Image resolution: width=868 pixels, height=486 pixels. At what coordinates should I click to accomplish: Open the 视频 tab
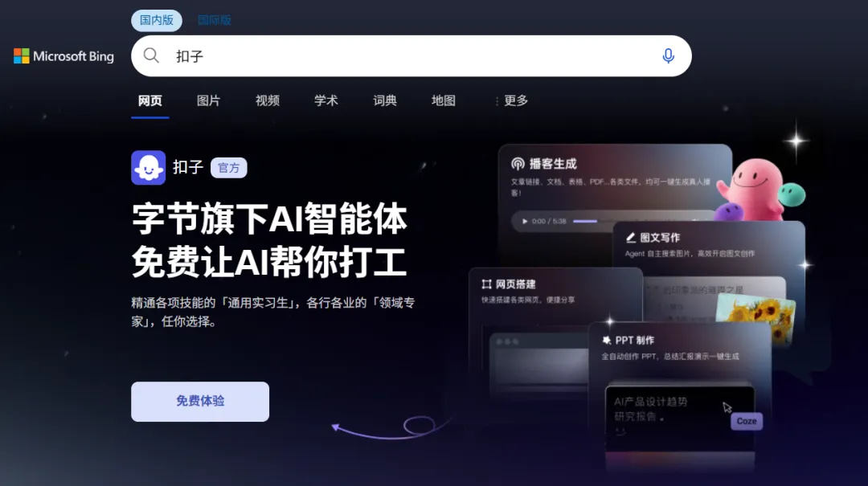pyautogui.click(x=268, y=100)
